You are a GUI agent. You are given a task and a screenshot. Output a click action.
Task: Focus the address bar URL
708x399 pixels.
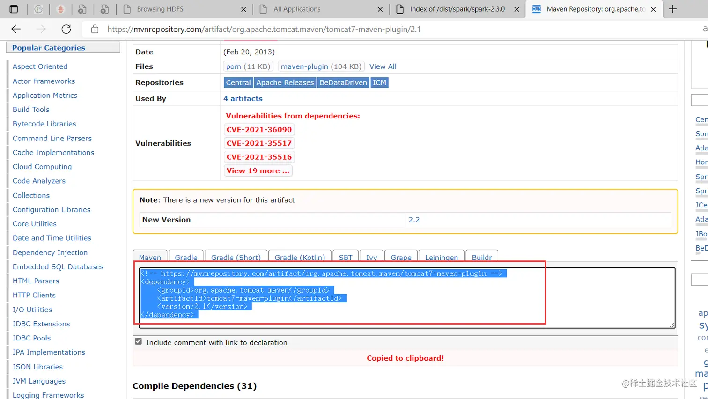264,29
